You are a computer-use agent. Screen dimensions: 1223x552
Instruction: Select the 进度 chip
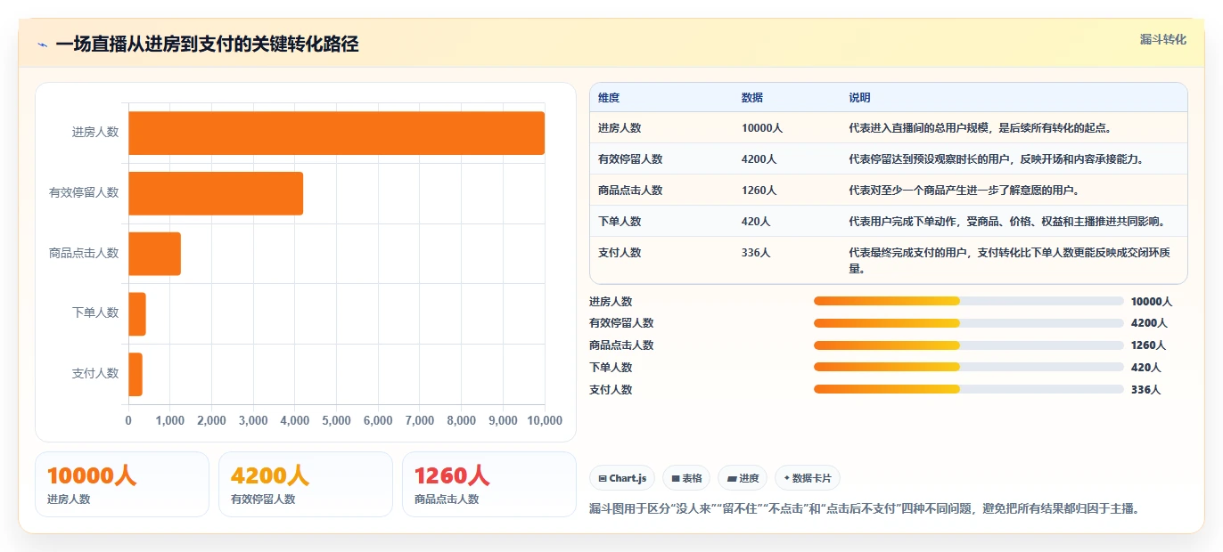tap(743, 478)
